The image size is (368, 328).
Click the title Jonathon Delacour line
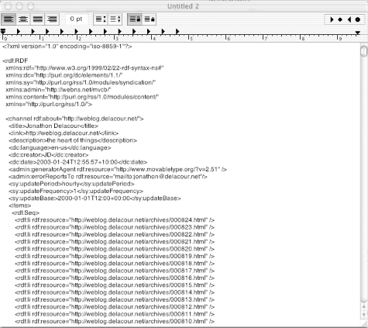53,126
